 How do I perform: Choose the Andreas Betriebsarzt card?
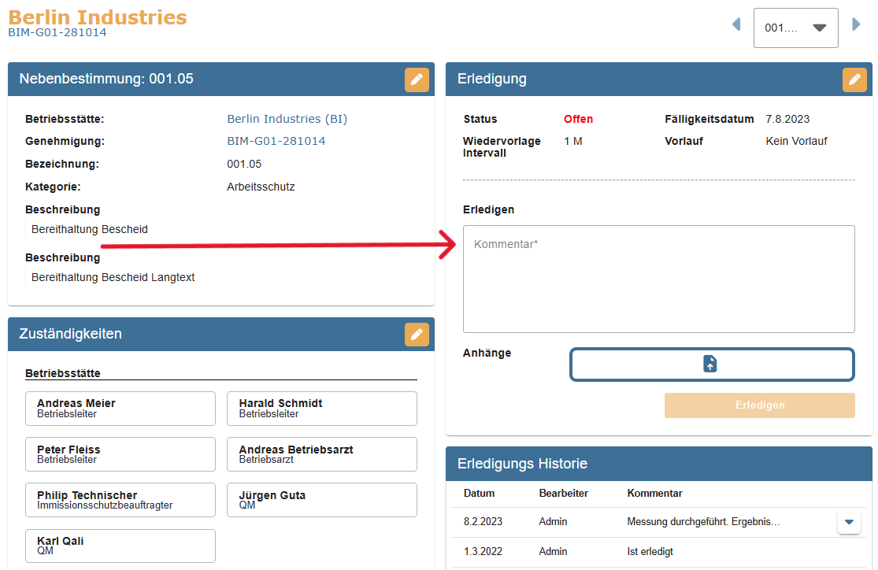(321, 454)
